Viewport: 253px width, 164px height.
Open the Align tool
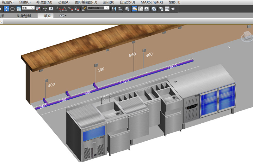pyautogui.click(x=120, y=9)
